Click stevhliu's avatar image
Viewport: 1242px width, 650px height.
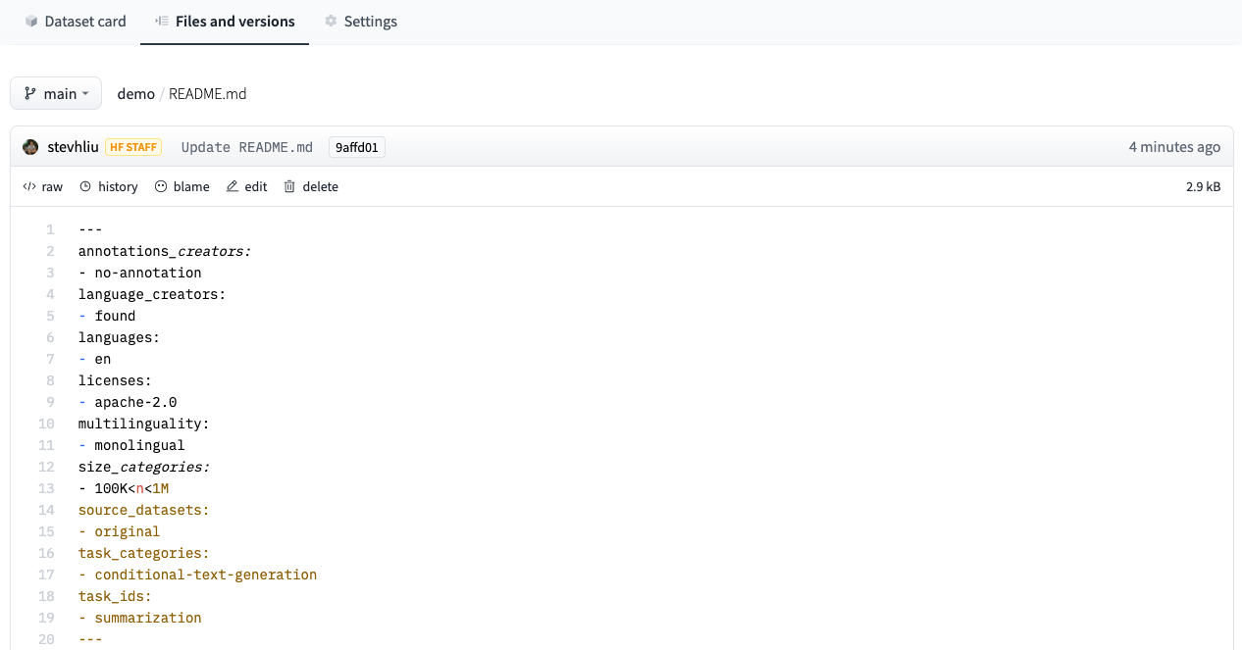point(30,147)
